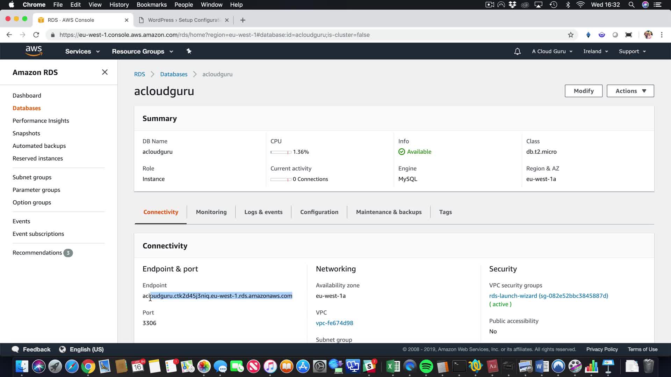Click the Feedback speech bubble icon

pos(15,349)
